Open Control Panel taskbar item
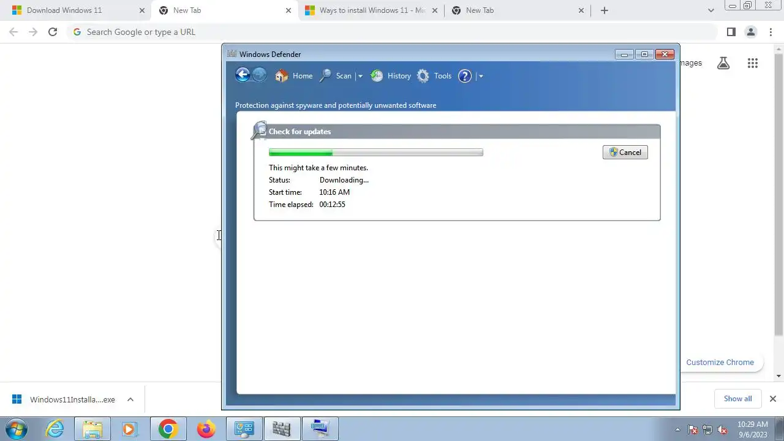 click(244, 429)
